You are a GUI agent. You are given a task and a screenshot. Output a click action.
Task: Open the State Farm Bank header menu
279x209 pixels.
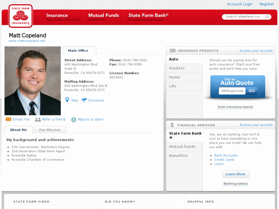click(149, 17)
